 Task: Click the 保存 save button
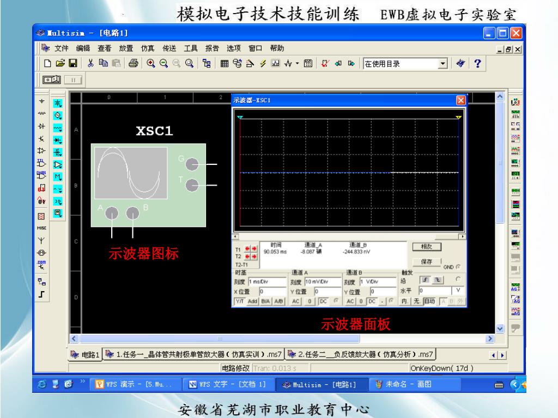tap(427, 262)
